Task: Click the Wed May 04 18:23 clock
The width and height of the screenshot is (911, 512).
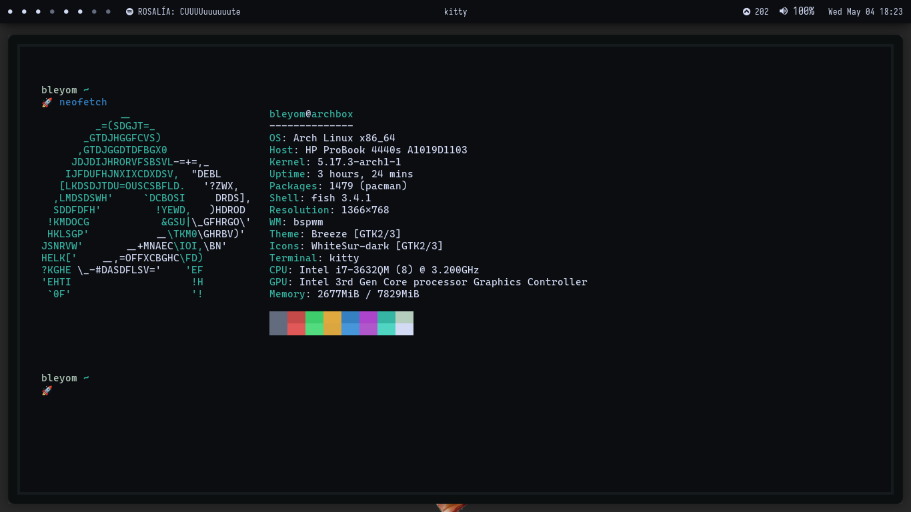Action: 865,11
